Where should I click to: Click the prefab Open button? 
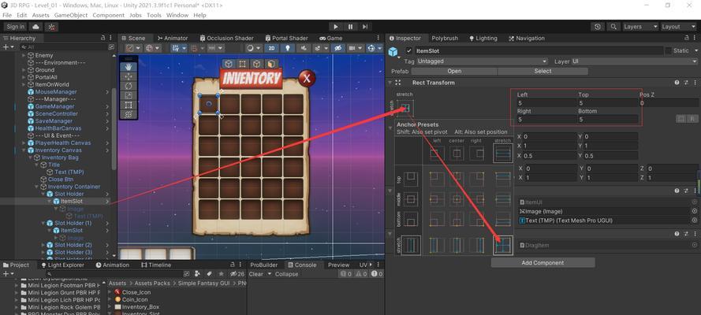click(454, 71)
